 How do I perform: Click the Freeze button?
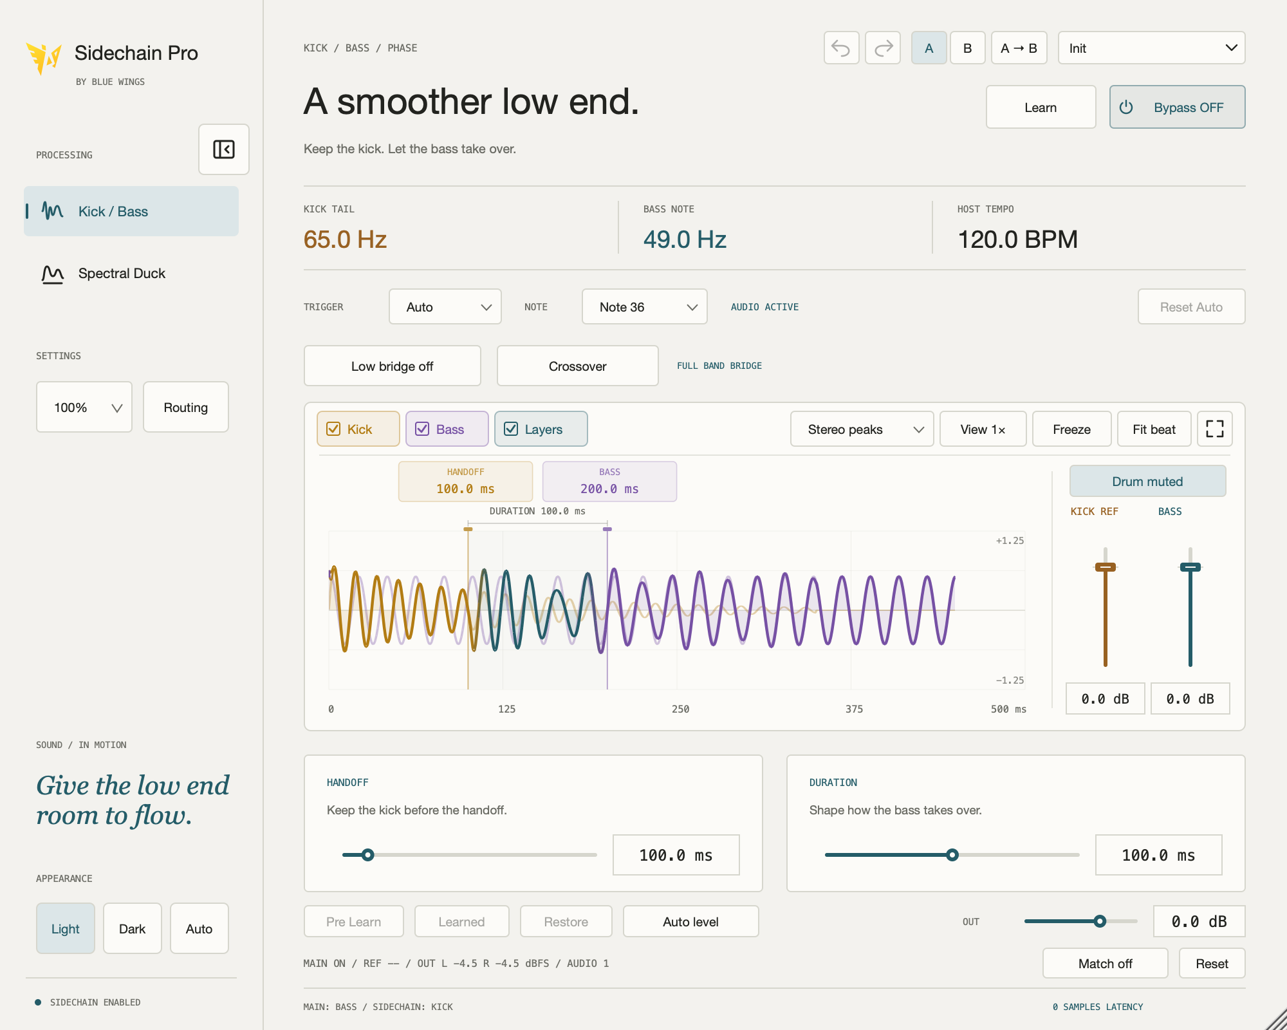(1072, 429)
